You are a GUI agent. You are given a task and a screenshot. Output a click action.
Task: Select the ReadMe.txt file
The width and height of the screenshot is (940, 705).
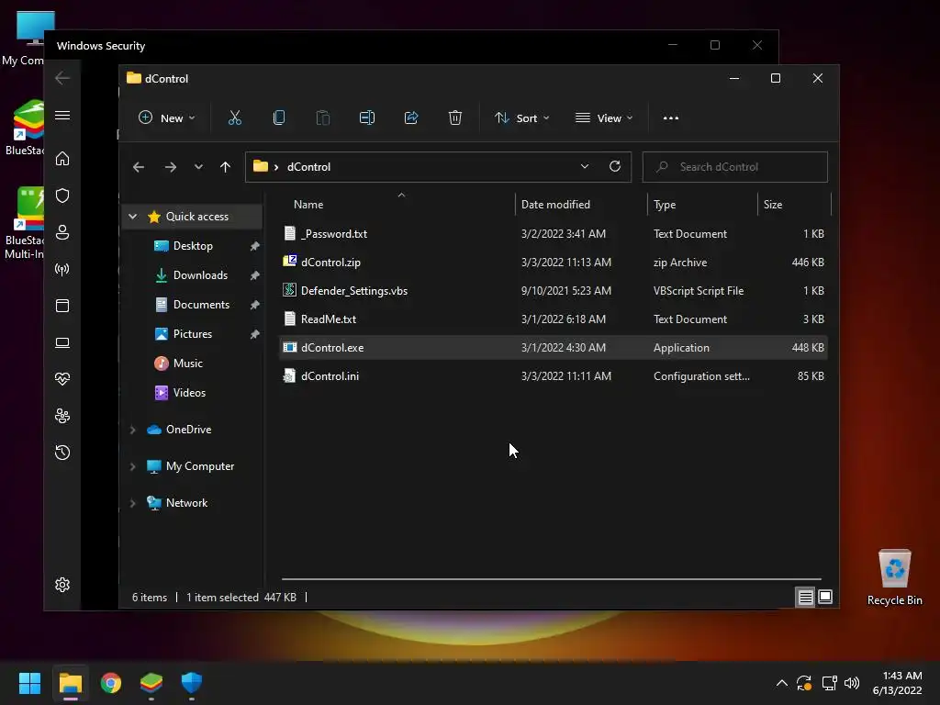(554, 319)
